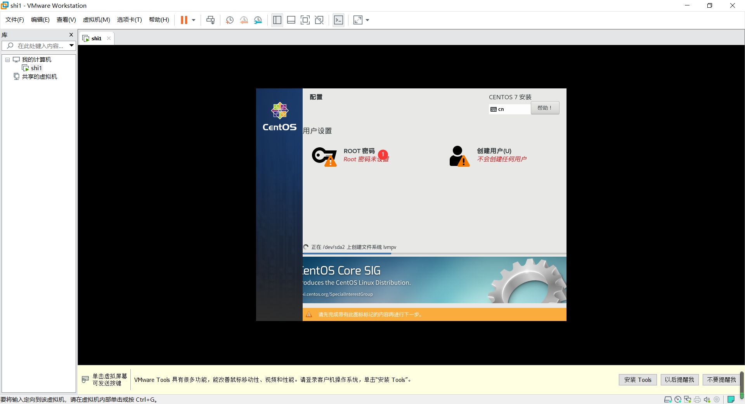Screen dimensions: 745x404
Task: Click the 帮助！ button in the CentOS installer
Action: click(545, 108)
